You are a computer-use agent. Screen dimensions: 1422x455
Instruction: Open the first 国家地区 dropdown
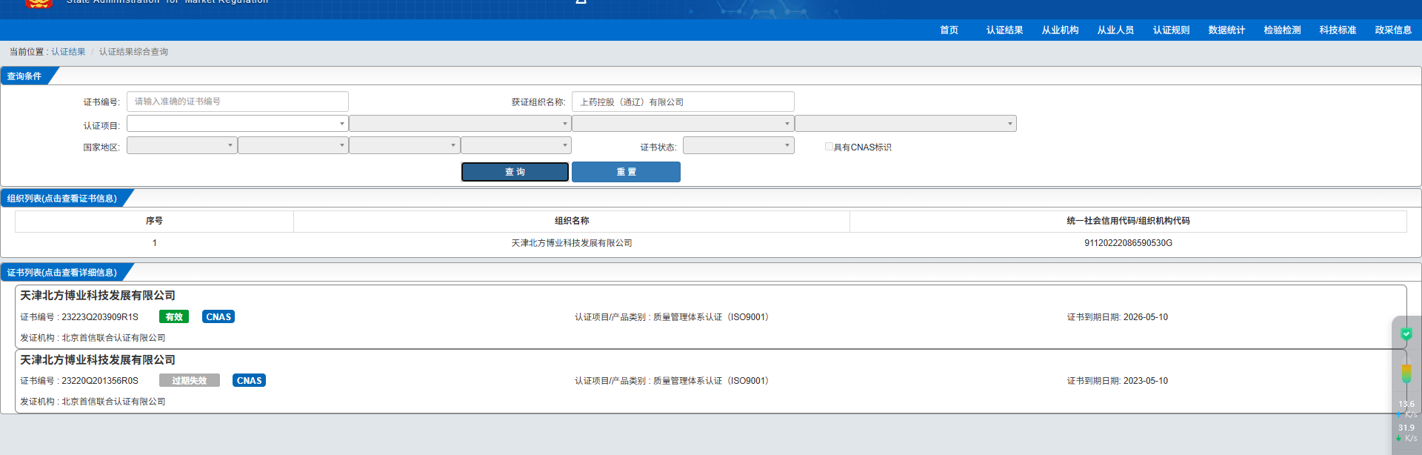[182, 145]
